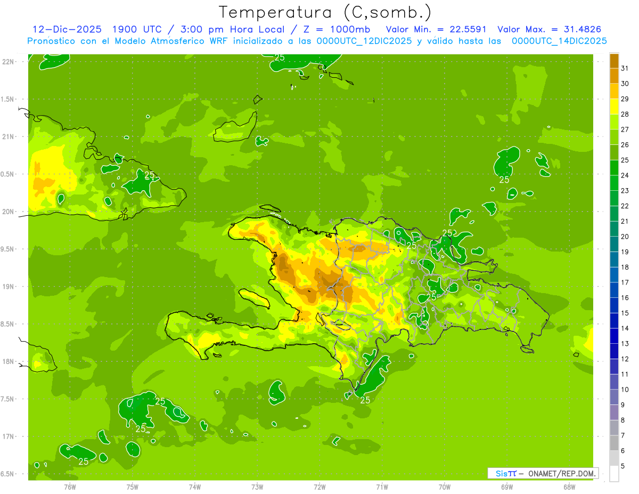The image size is (639, 494).
Task: Click the '18N' latitude label
Action: click(9, 361)
